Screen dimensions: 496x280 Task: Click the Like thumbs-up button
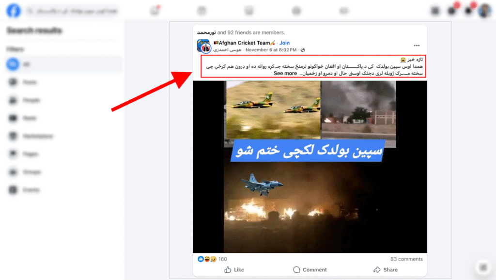(x=234, y=269)
